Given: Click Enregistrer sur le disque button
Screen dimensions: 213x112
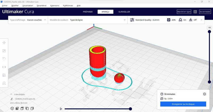Looking at the screenshot, I should (183, 104).
